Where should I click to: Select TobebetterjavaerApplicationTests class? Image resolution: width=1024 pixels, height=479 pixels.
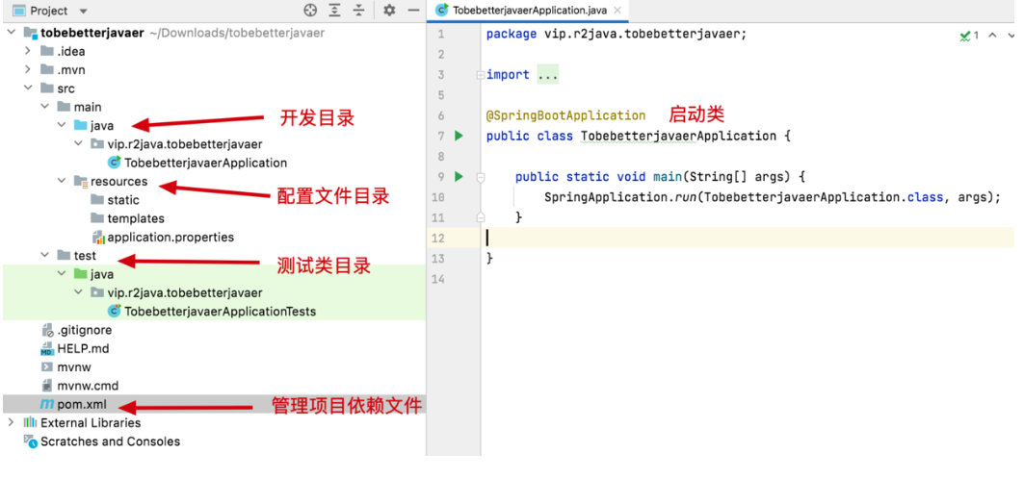[219, 311]
